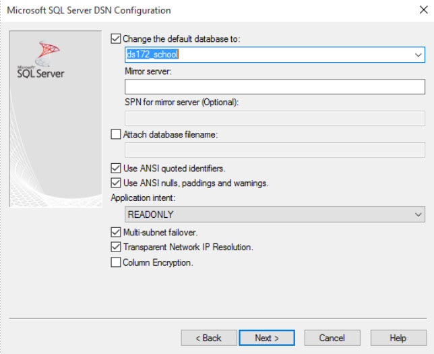Screen dimensions: 434x354
Task: Disable Multi-subnet failover checkbox
Action: [x=116, y=232]
